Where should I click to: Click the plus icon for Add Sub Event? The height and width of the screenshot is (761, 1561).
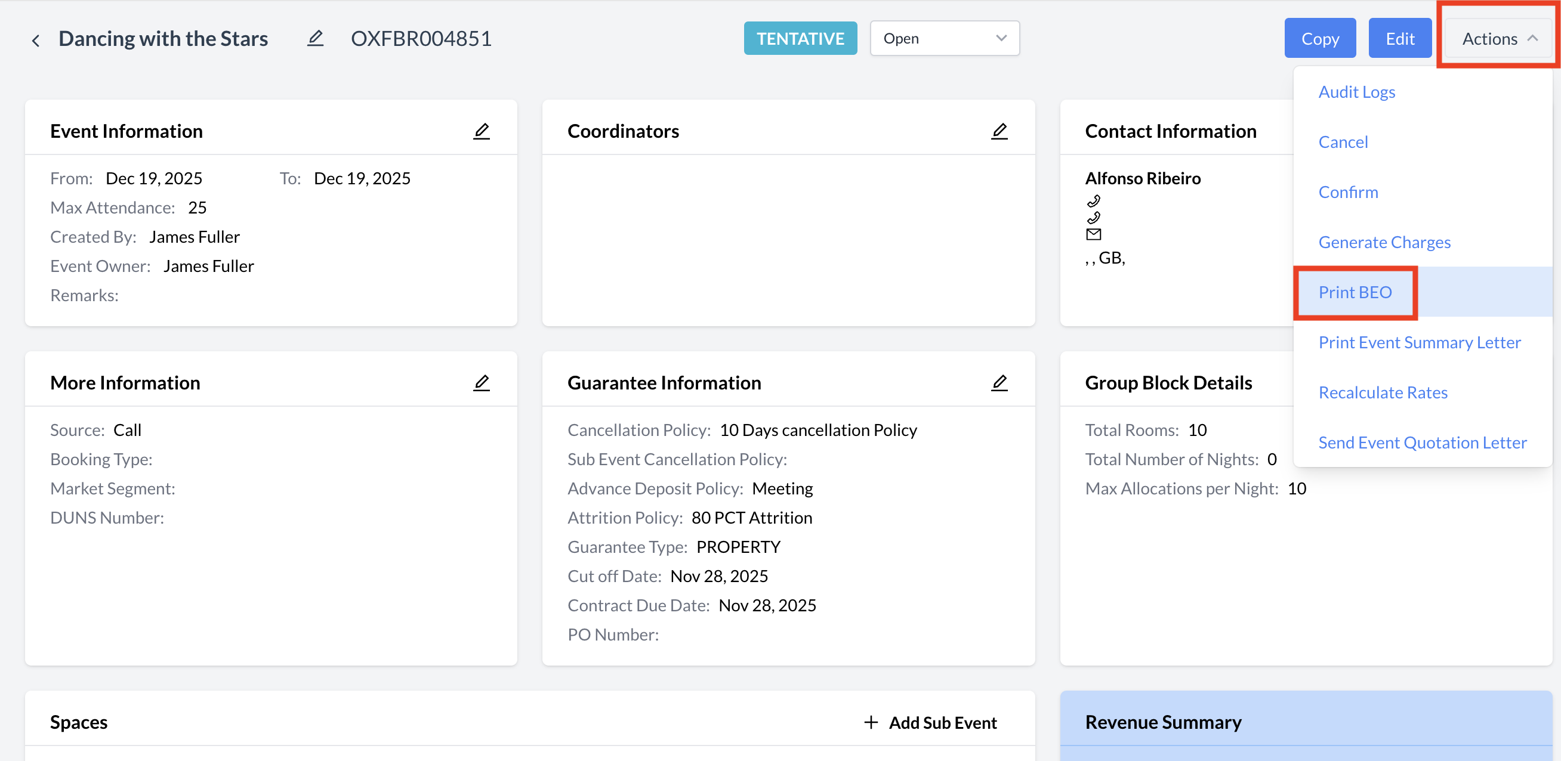[x=871, y=722]
